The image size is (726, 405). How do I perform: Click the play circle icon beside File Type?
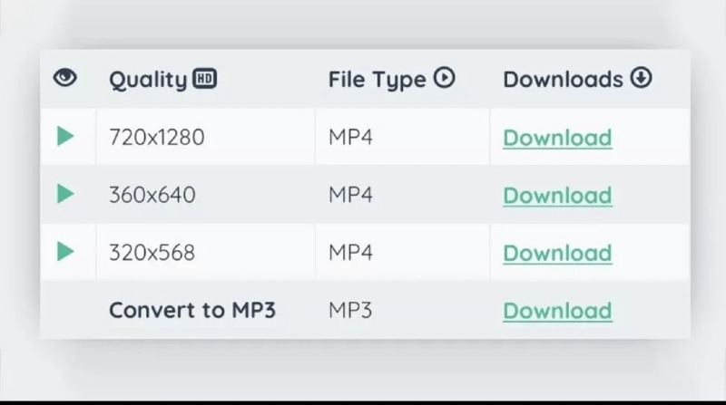pos(444,78)
